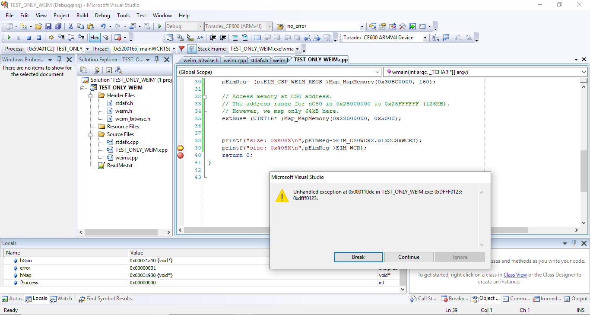Open the Project menu

tap(61, 15)
